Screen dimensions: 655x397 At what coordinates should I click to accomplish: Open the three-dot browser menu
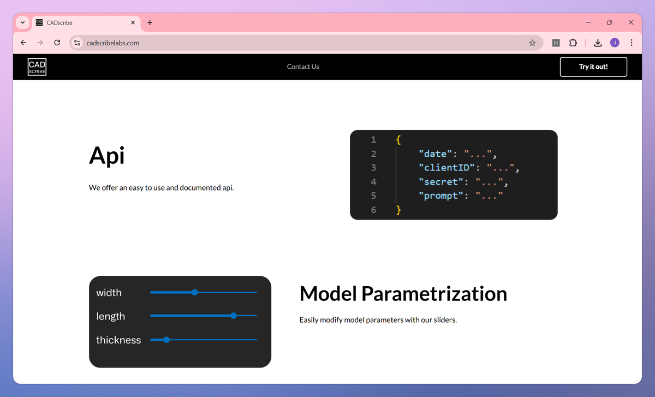[632, 43]
